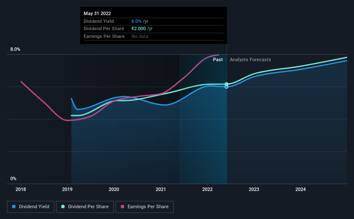
Task: Click the 2018 x-axis label
Action: pos(21,189)
